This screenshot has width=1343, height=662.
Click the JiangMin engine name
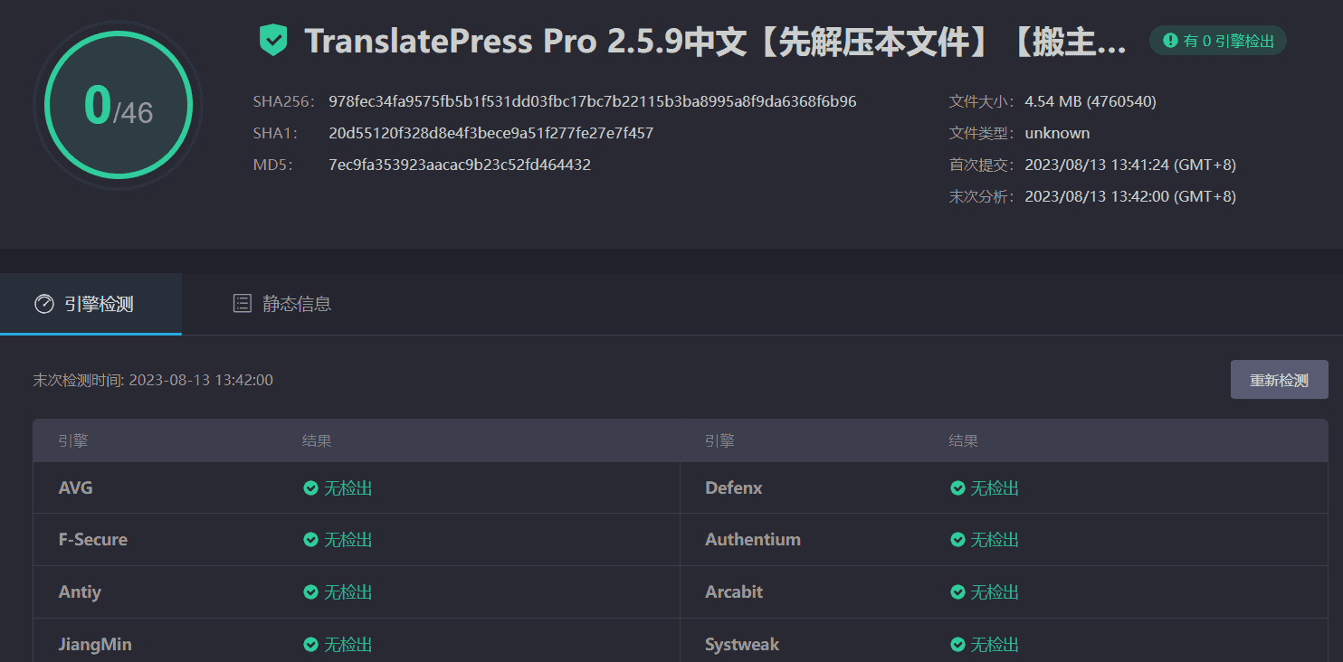(95, 645)
